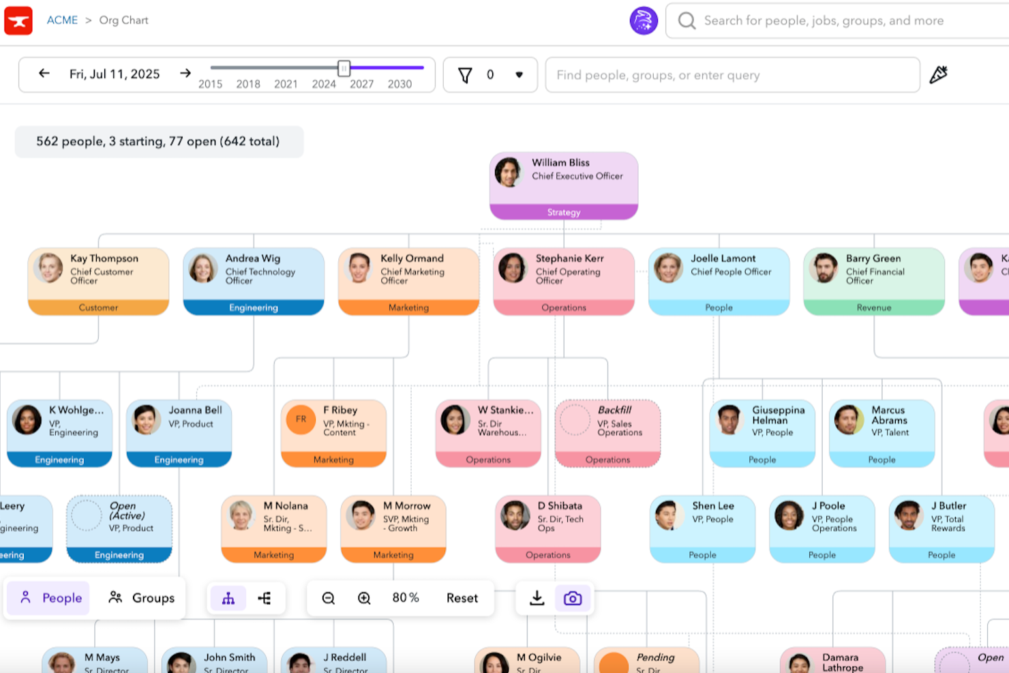The width and height of the screenshot is (1009, 673).
Task: Click Andrea Wig's profile avatar
Action: click(203, 268)
